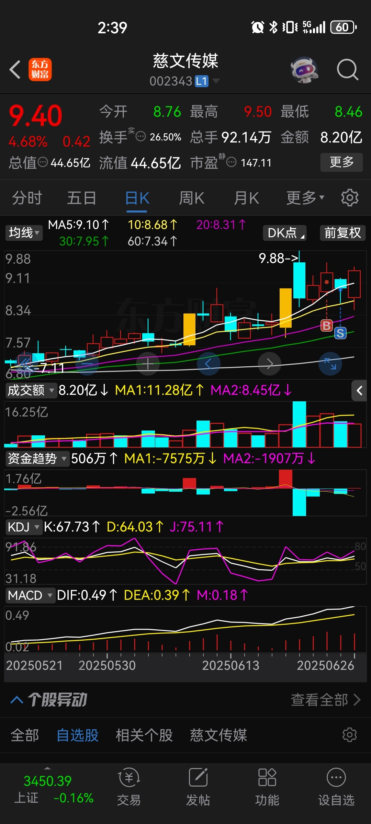Tap the 上证 index 3450.39 ticker
371x824 pixels.
[x=53, y=789]
